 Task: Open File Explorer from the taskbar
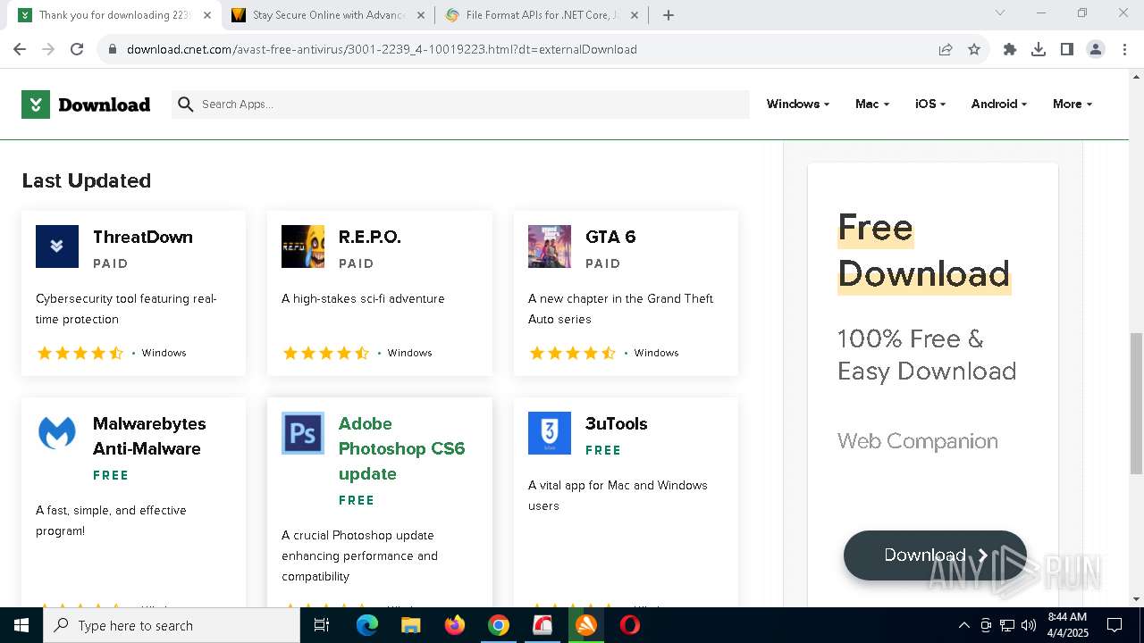pos(411,625)
